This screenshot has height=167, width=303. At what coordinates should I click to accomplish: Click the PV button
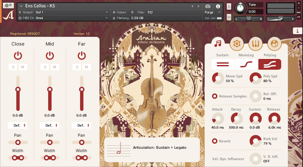point(299,17)
